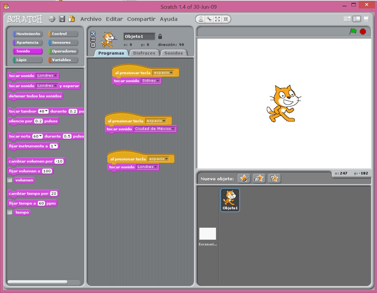The image size is (377, 293).
Task: Show the Control block category
Action: tap(63, 34)
